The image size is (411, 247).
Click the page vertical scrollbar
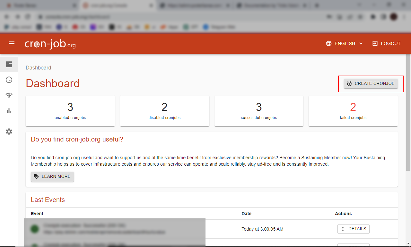408,113
